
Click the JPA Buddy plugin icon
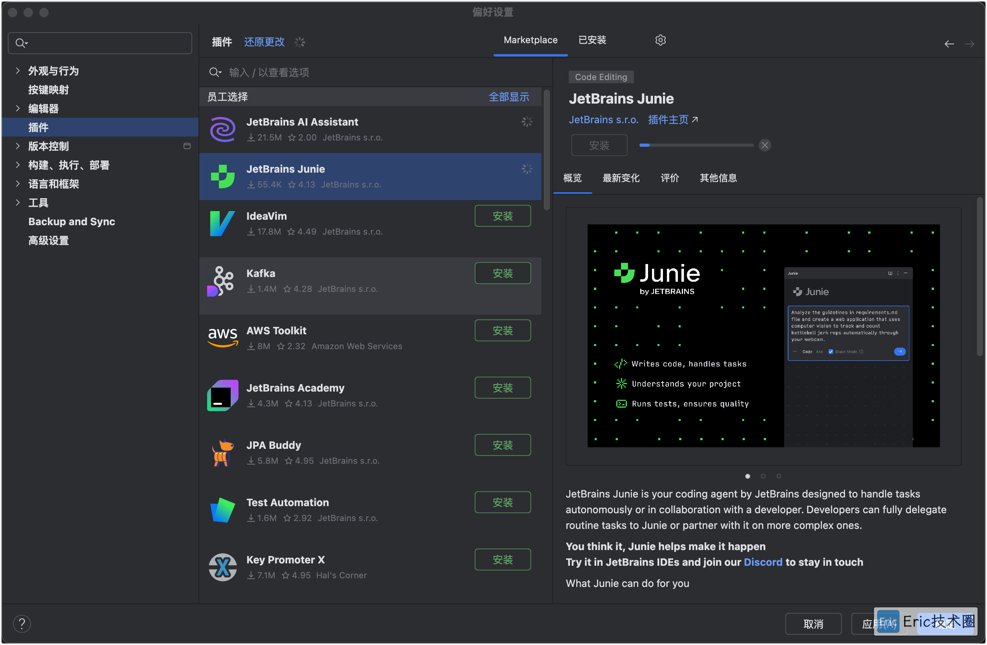point(223,452)
